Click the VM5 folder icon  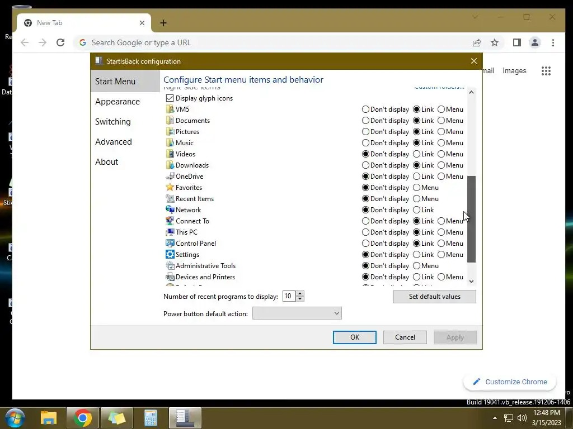tap(170, 109)
